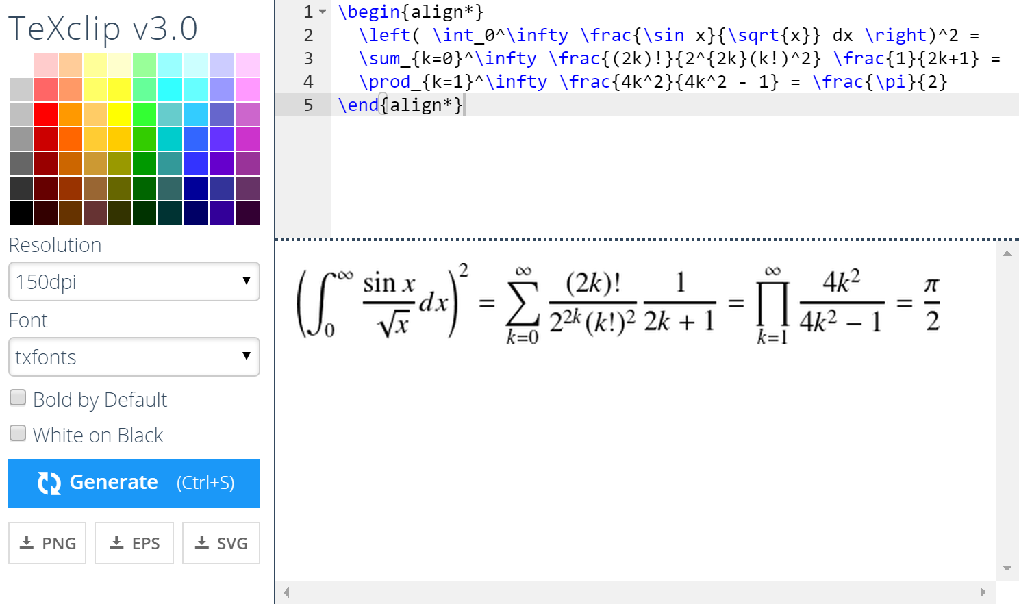The width and height of the screenshot is (1019, 604).
Task: Click the refresh icon on Generate button
Action: (49, 483)
